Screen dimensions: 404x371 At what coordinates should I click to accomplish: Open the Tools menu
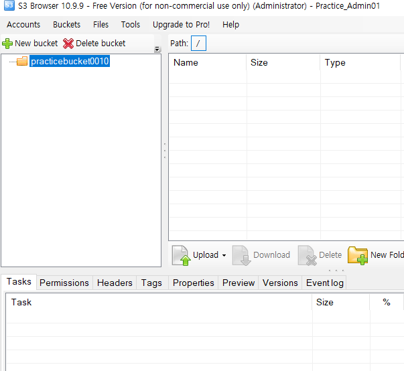pos(131,25)
